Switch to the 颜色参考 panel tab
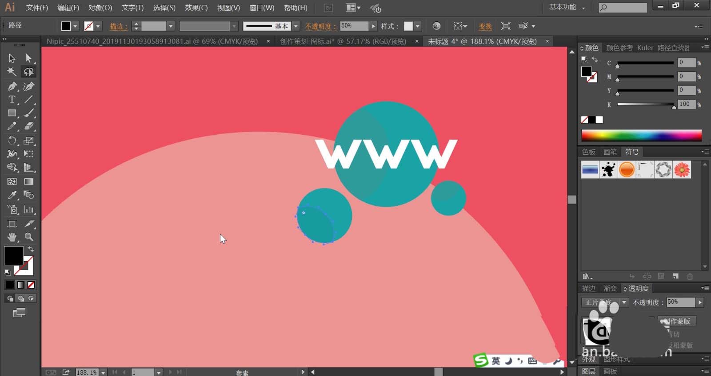The height and width of the screenshot is (376, 711). click(x=619, y=48)
